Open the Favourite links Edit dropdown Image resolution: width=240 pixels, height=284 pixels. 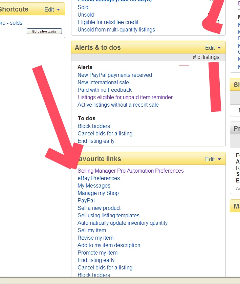click(x=213, y=159)
